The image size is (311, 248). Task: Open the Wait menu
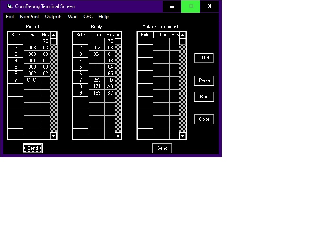(73, 17)
